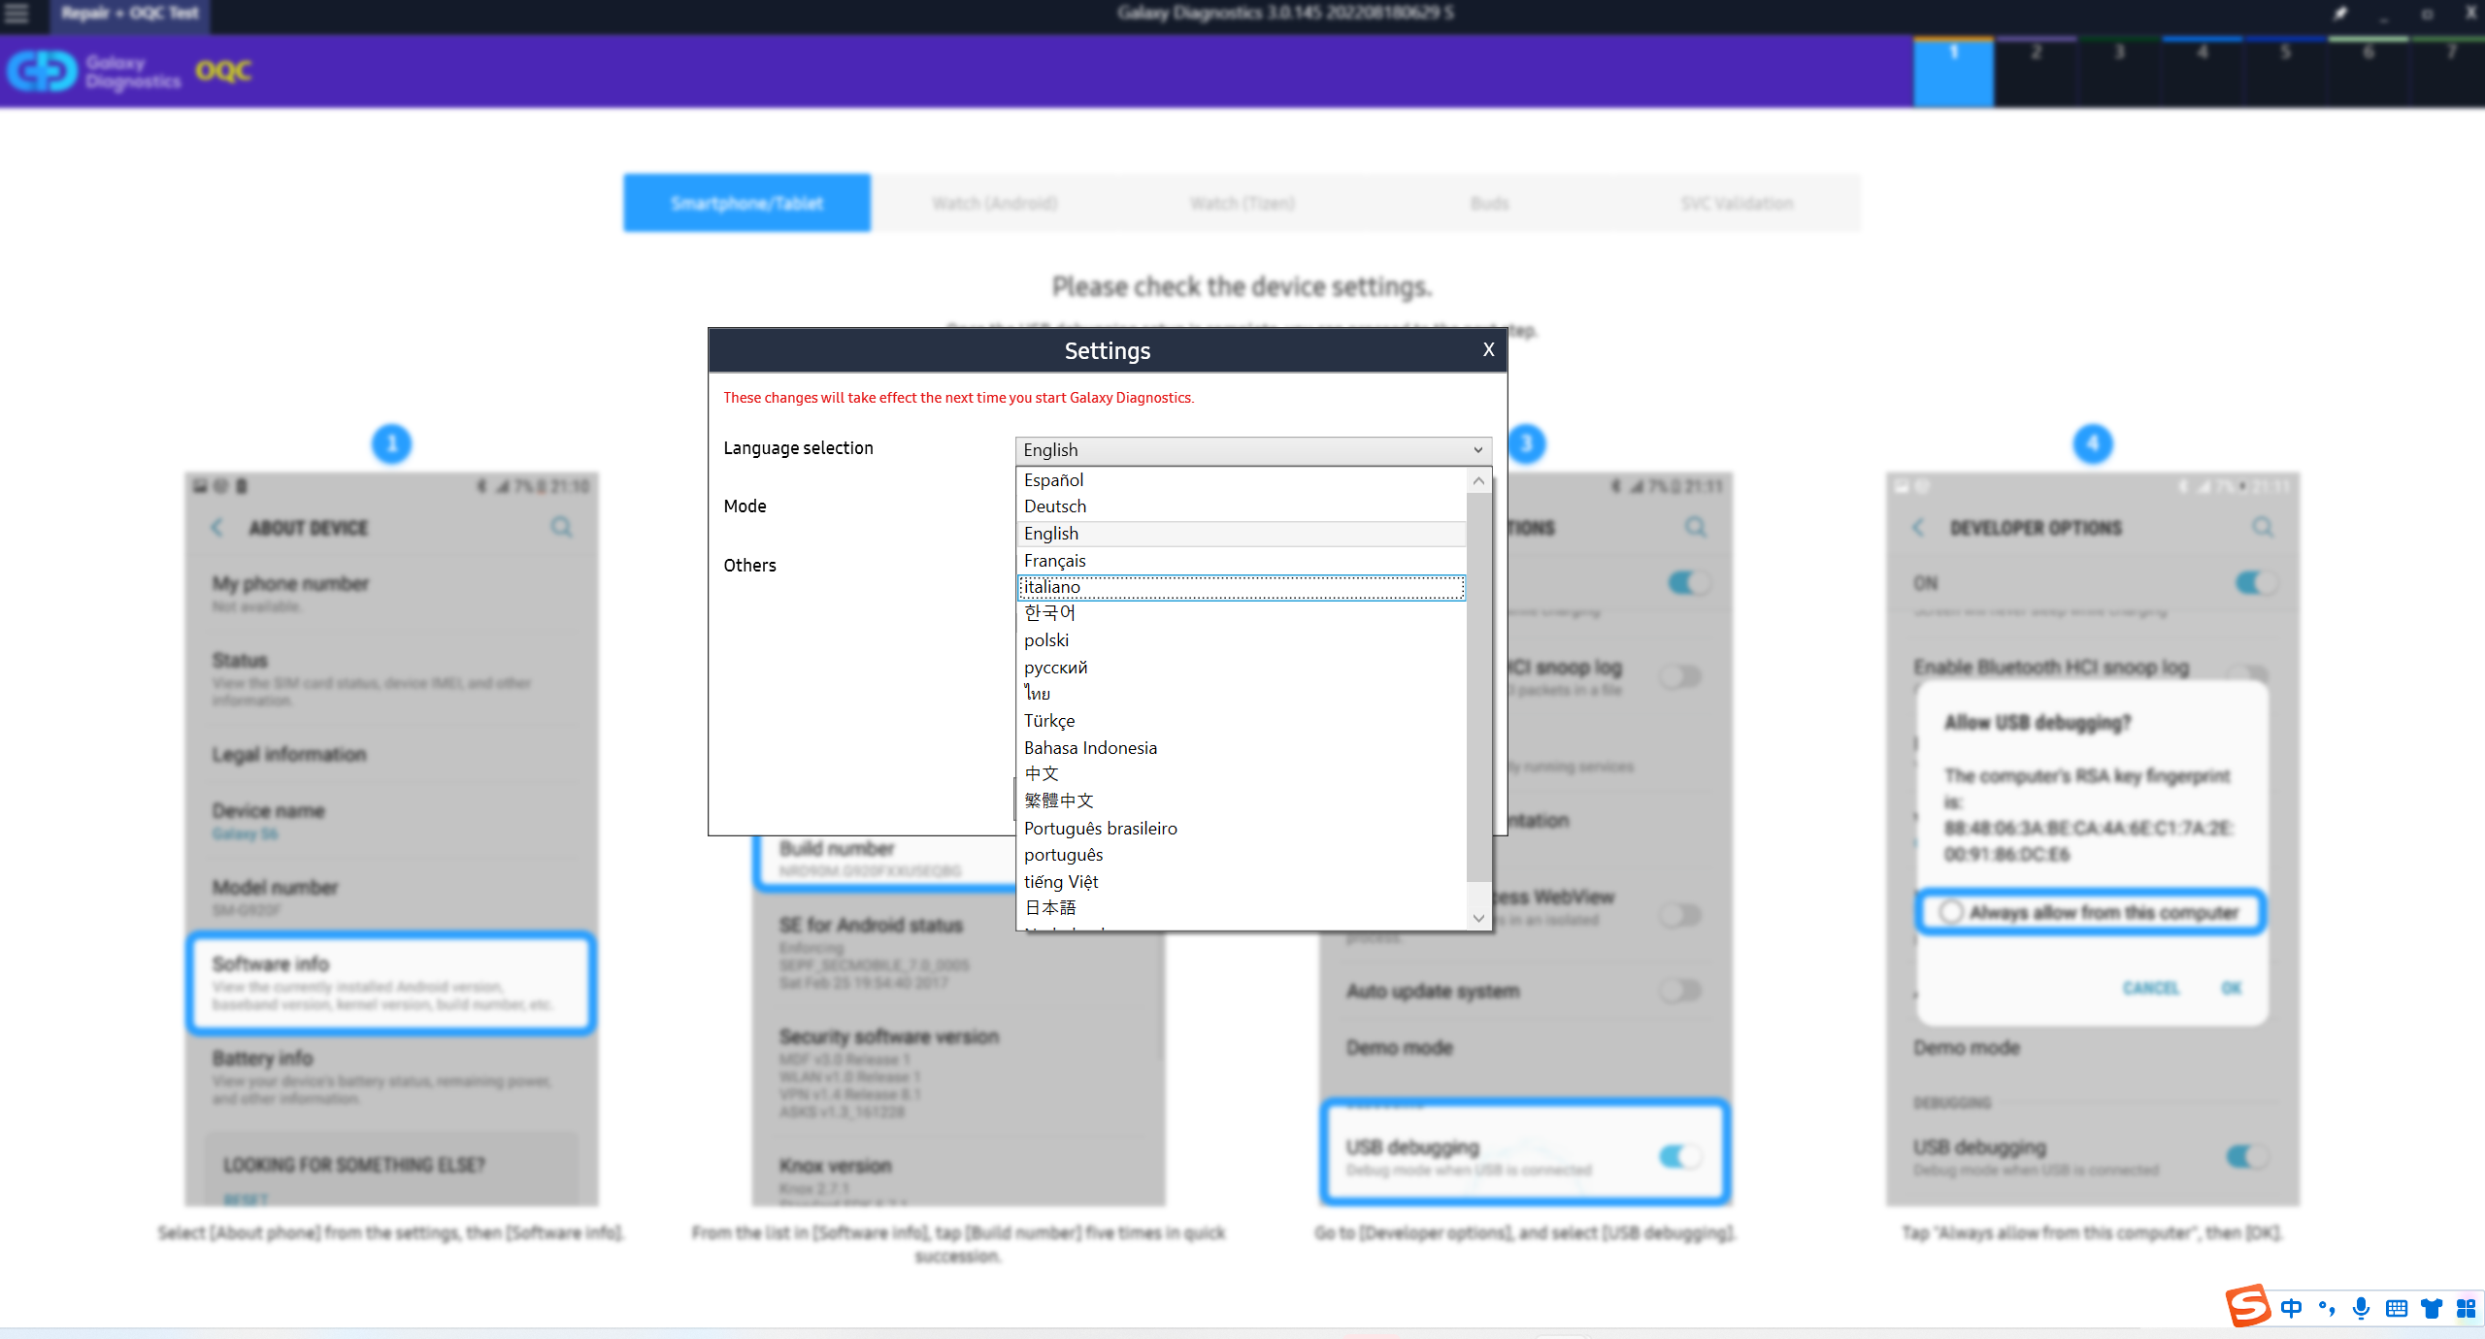2485x1339 pixels.
Task: Click the Sogou input method S icon
Action: 2248,1306
